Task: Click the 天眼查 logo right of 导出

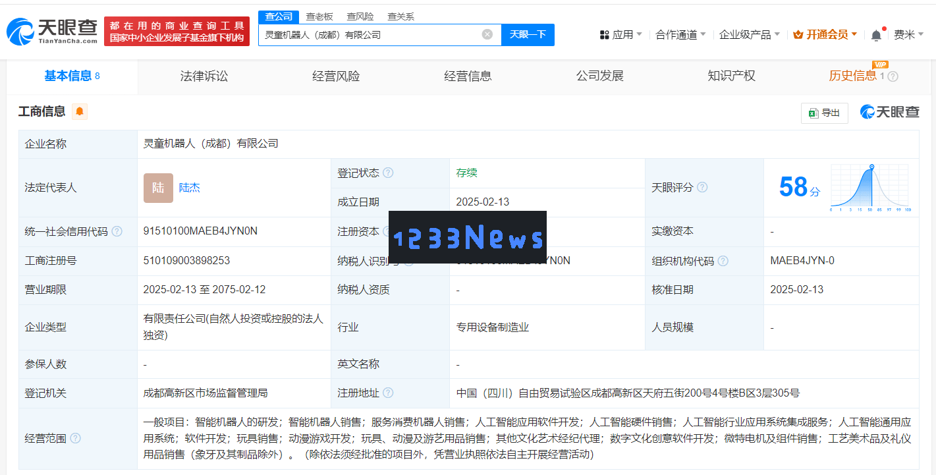Action: (889, 112)
